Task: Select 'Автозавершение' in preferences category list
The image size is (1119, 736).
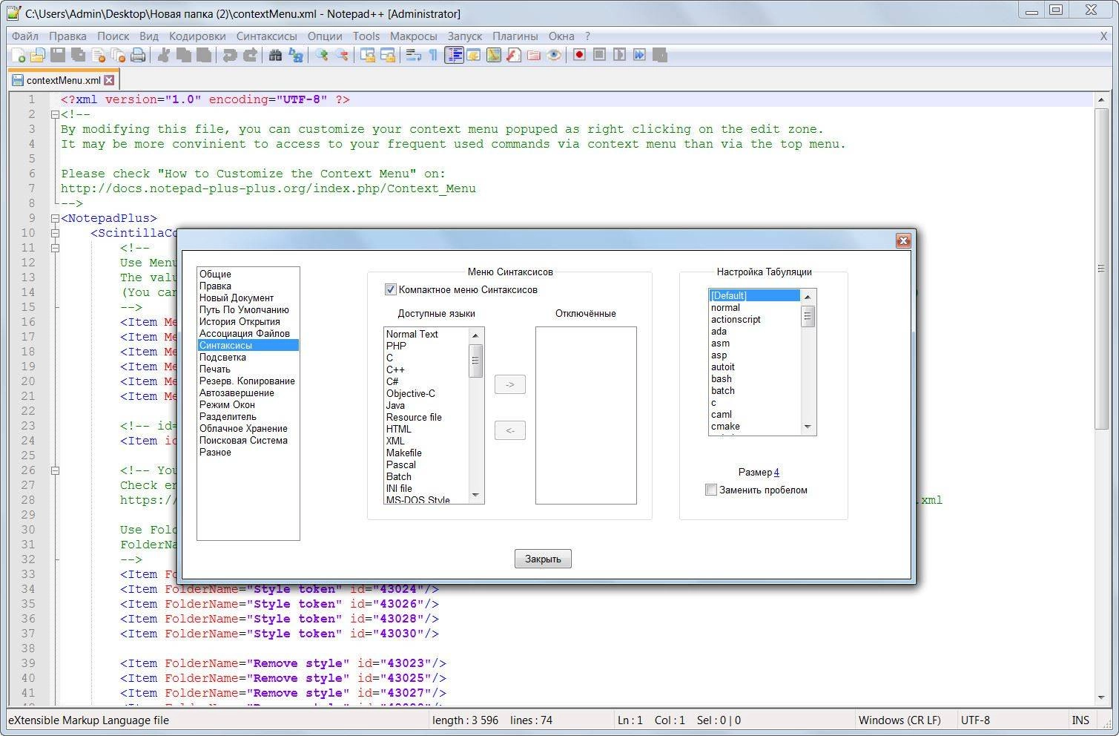Action: tap(248, 392)
